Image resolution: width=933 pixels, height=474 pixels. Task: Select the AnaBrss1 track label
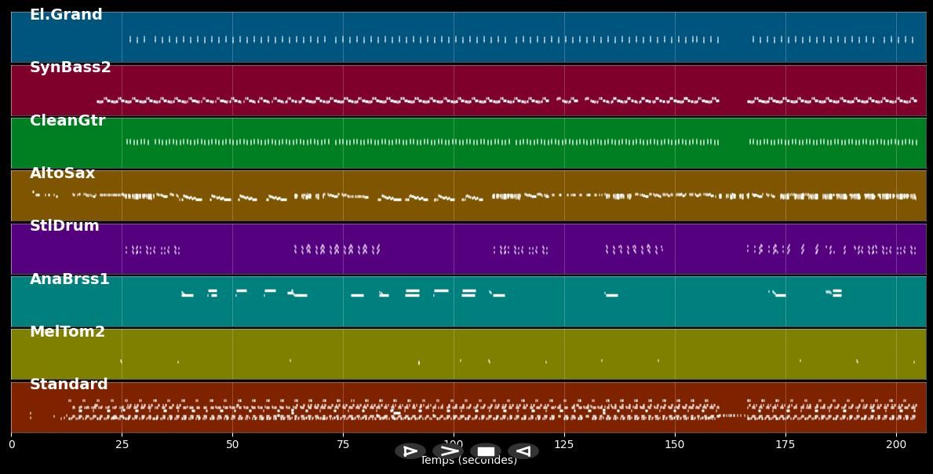click(70, 279)
